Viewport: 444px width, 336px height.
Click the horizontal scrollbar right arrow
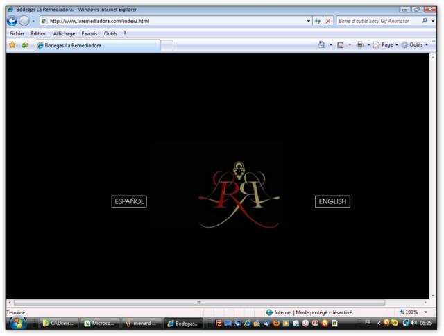pyautogui.click(x=425, y=303)
